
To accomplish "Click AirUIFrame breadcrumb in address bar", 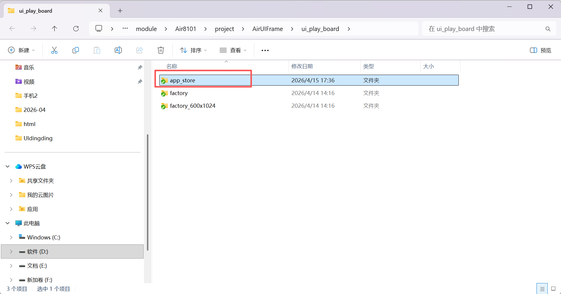I will pyautogui.click(x=267, y=29).
